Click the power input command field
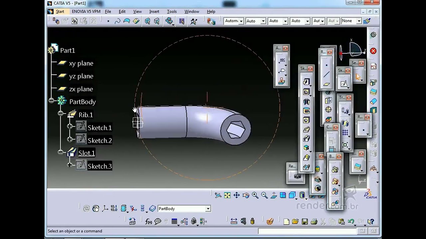The height and width of the screenshot is (239, 426). coord(307,231)
